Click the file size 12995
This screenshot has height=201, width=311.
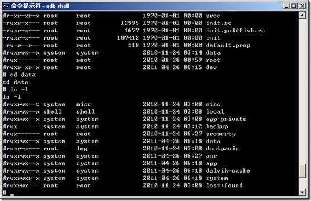(130, 23)
